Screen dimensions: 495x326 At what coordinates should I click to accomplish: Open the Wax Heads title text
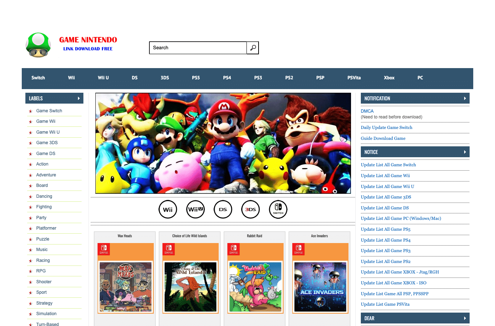pyautogui.click(x=125, y=236)
